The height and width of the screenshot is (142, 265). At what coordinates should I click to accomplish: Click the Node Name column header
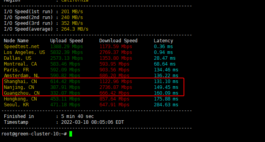pyautogui.click(x=16, y=41)
